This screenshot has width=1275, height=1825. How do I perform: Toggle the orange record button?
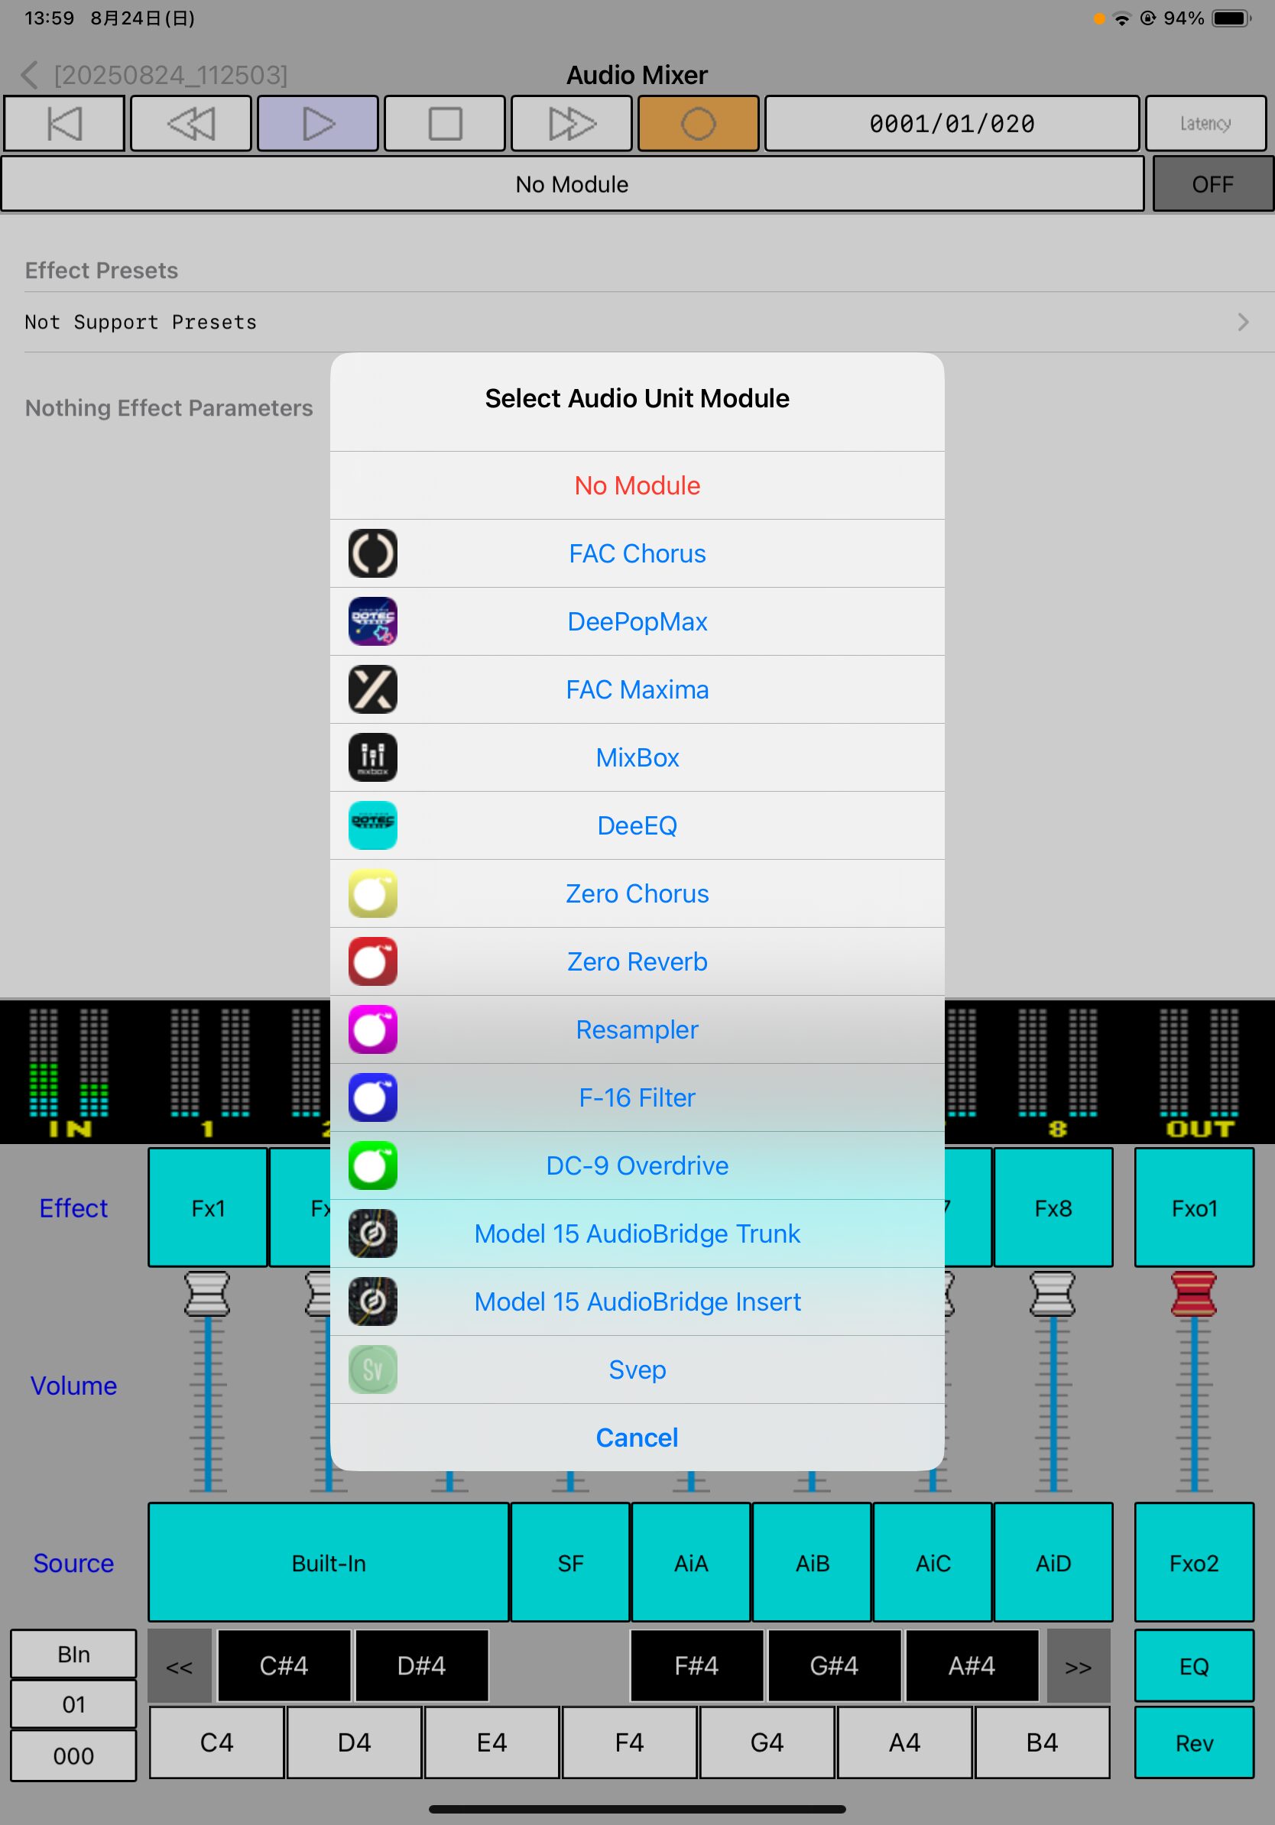699,124
